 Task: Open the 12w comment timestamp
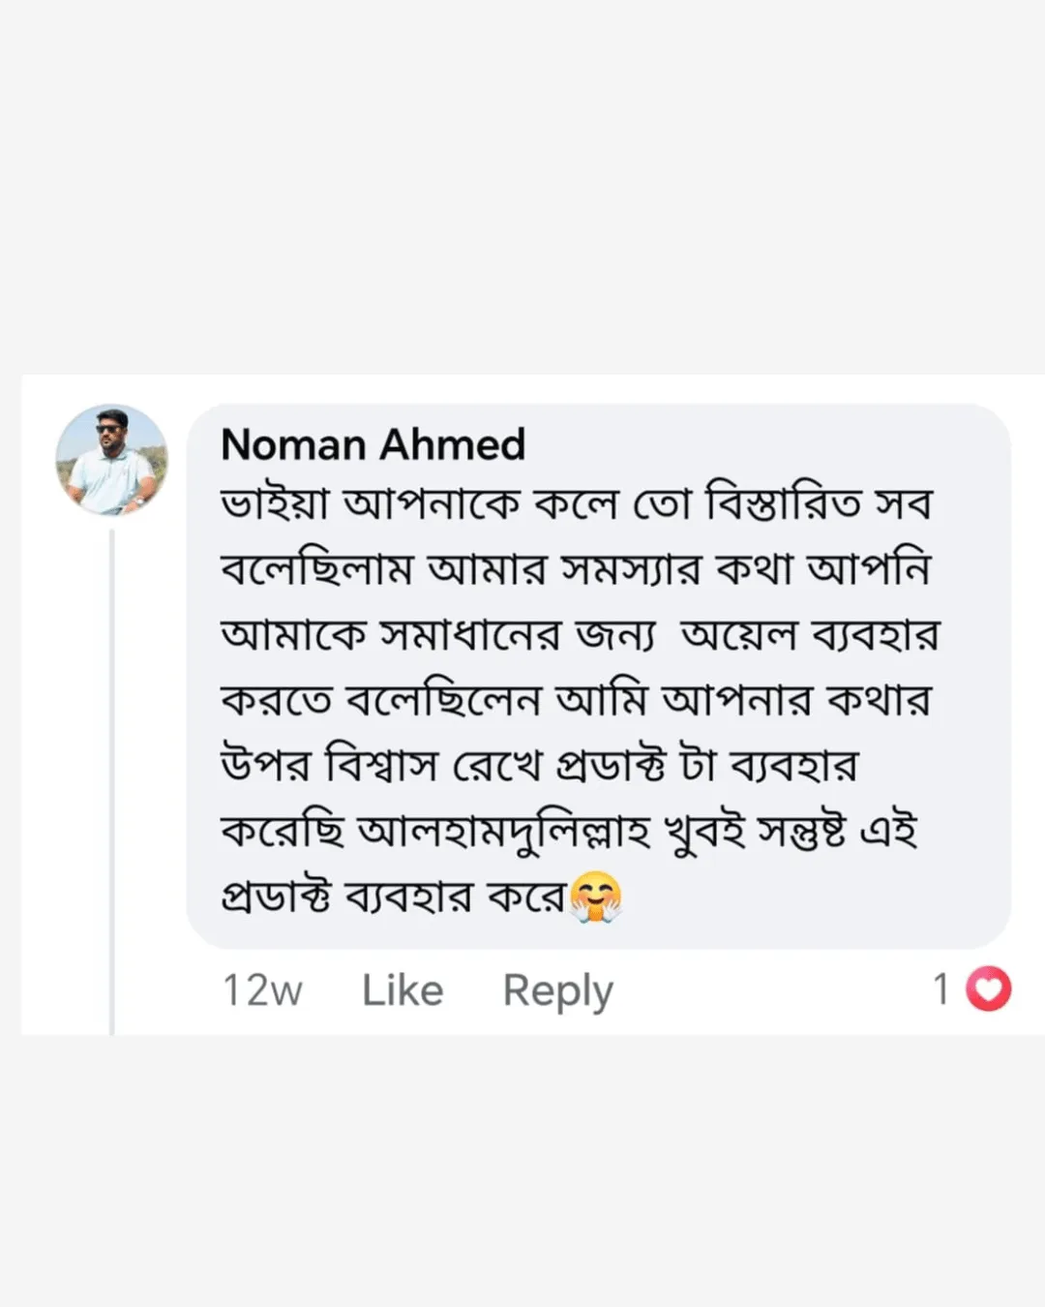pyautogui.click(x=261, y=990)
